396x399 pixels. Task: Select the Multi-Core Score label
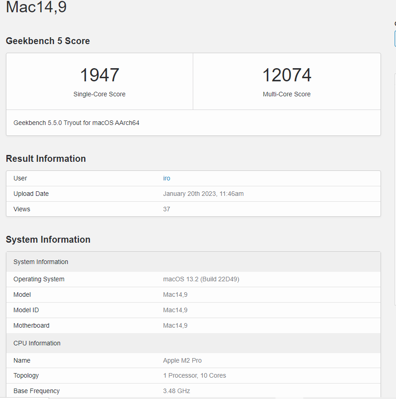(x=287, y=94)
